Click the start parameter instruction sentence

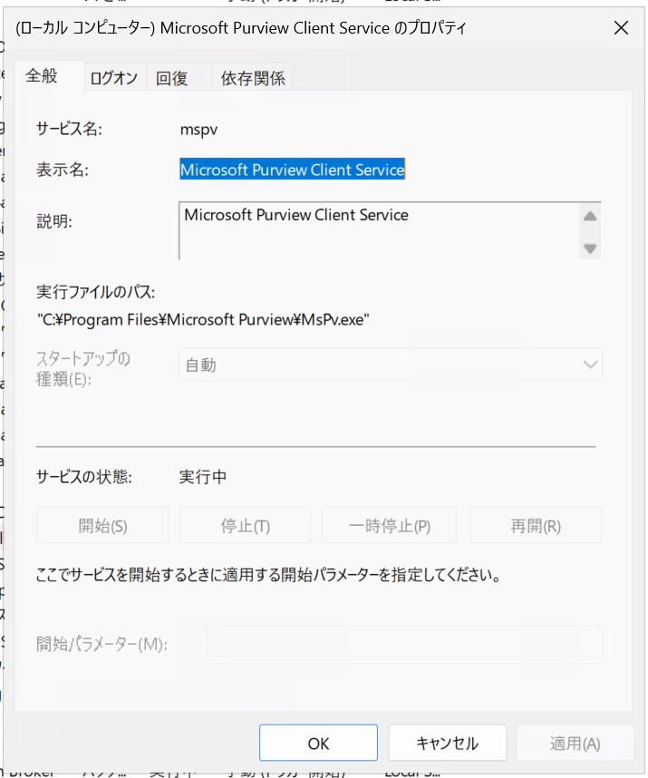[x=267, y=575]
